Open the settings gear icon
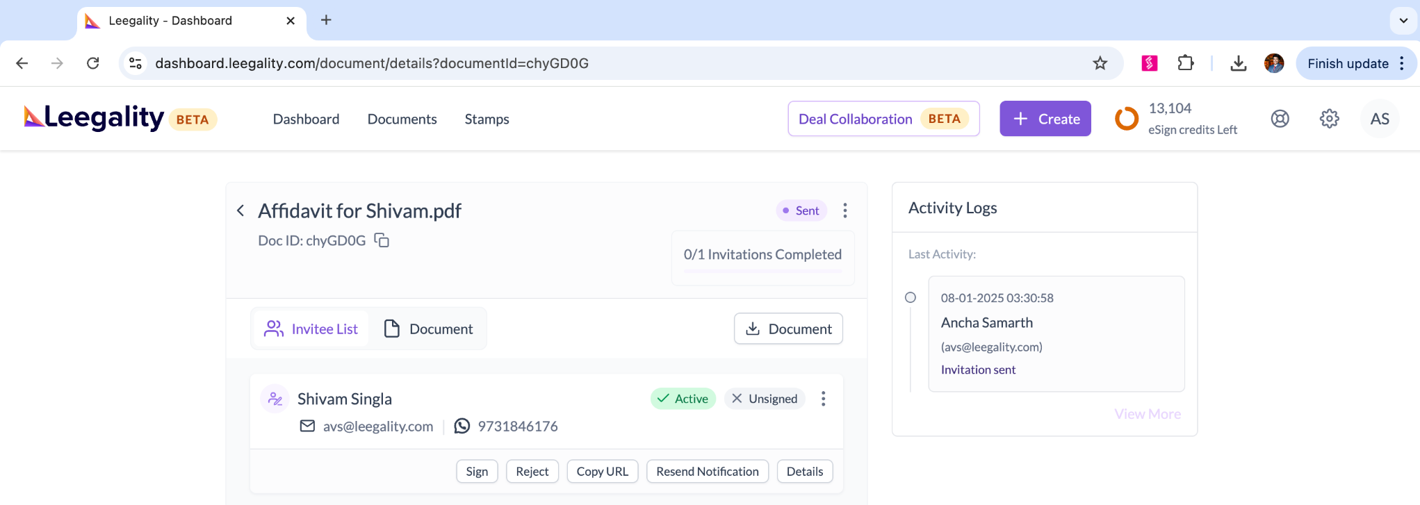The width and height of the screenshot is (1420, 505). tap(1329, 119)
